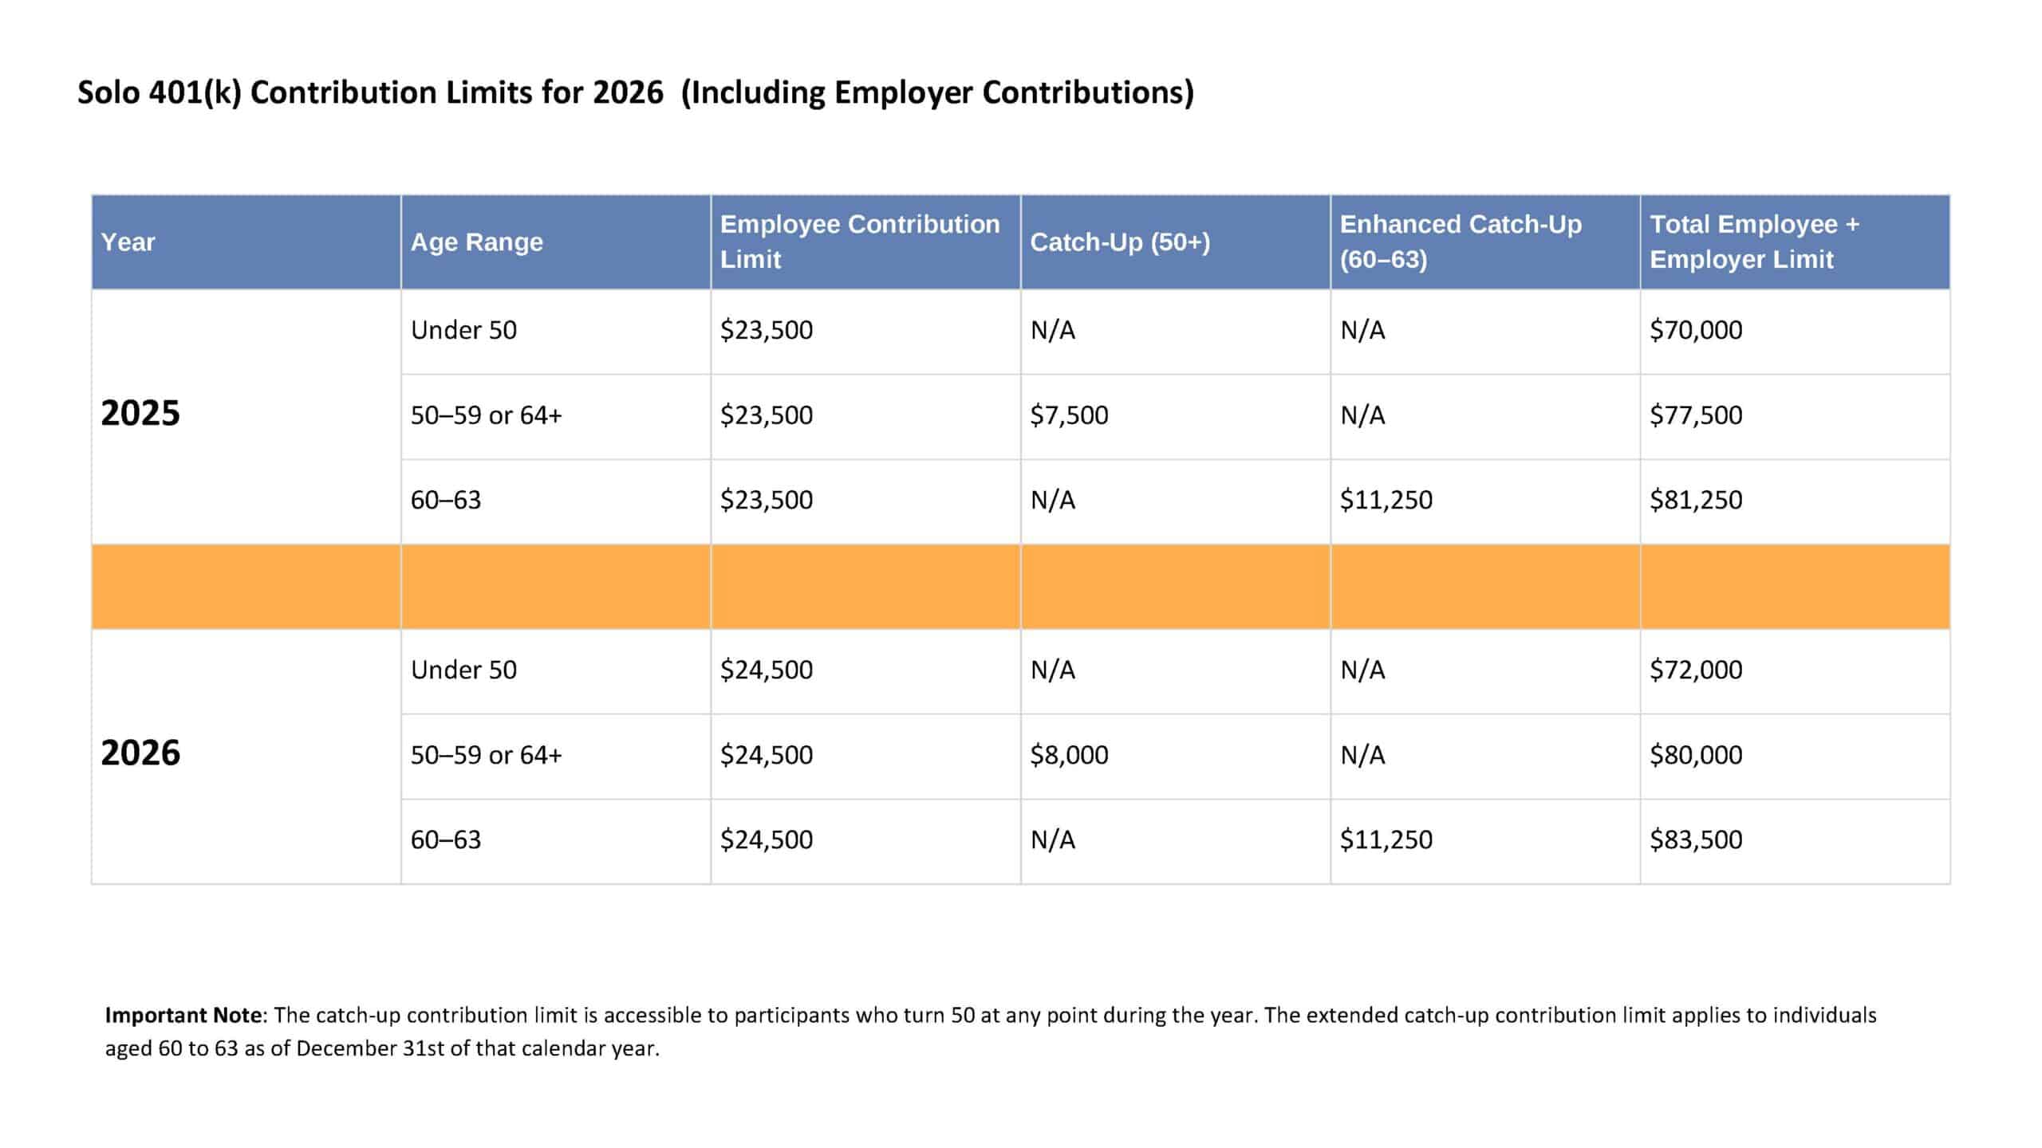Image resolution: width=2042 pixels, height=1148 pixels.
Task: Click the $8,000 catch-up cell
Action: click(x=1069, y=755)
